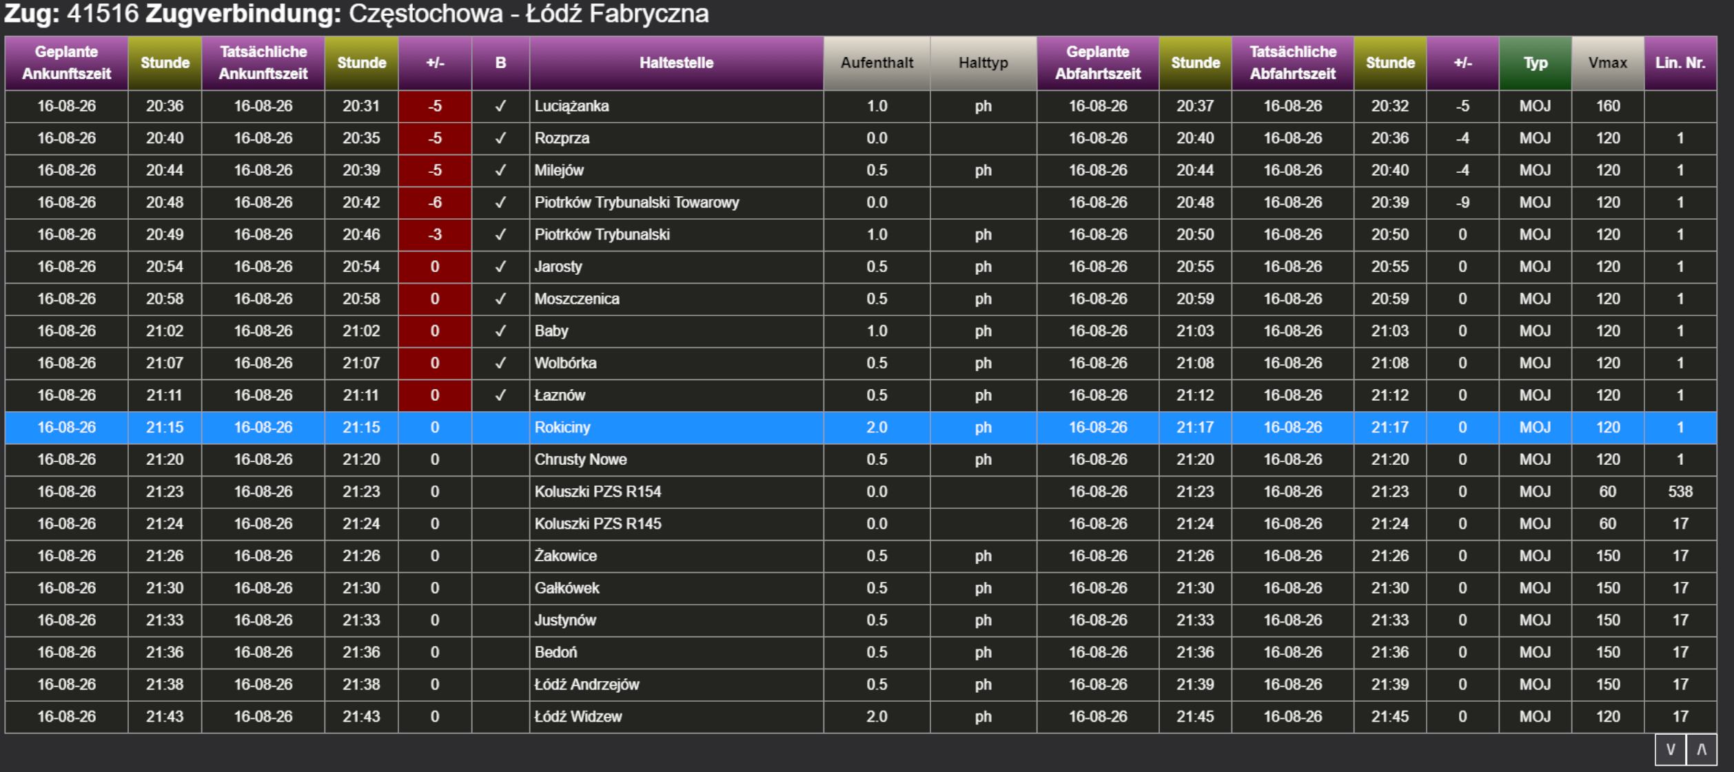
Task: Click the Aufenthalt column header
Action: coord(877,63)
